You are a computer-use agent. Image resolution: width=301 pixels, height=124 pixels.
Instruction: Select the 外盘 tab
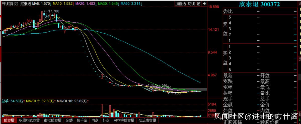point(106,121)
